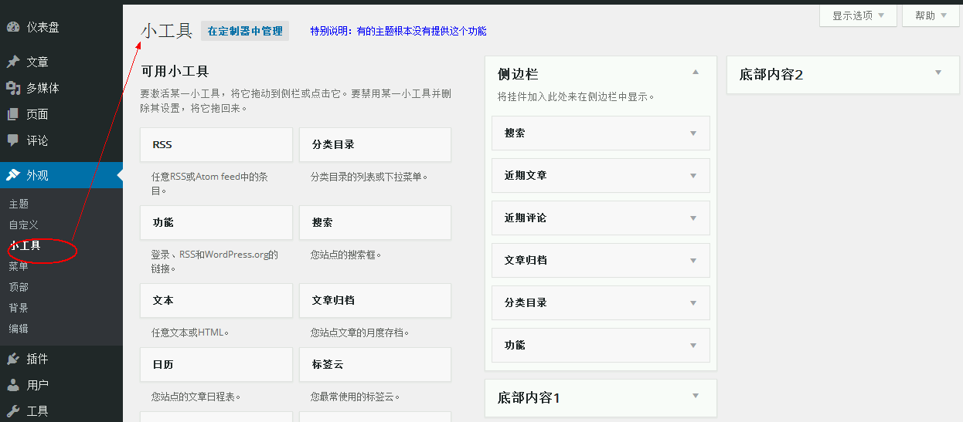This screenshot has width=963, height=422.
Task: Select the RSS available widget
Action: (216, 144)
